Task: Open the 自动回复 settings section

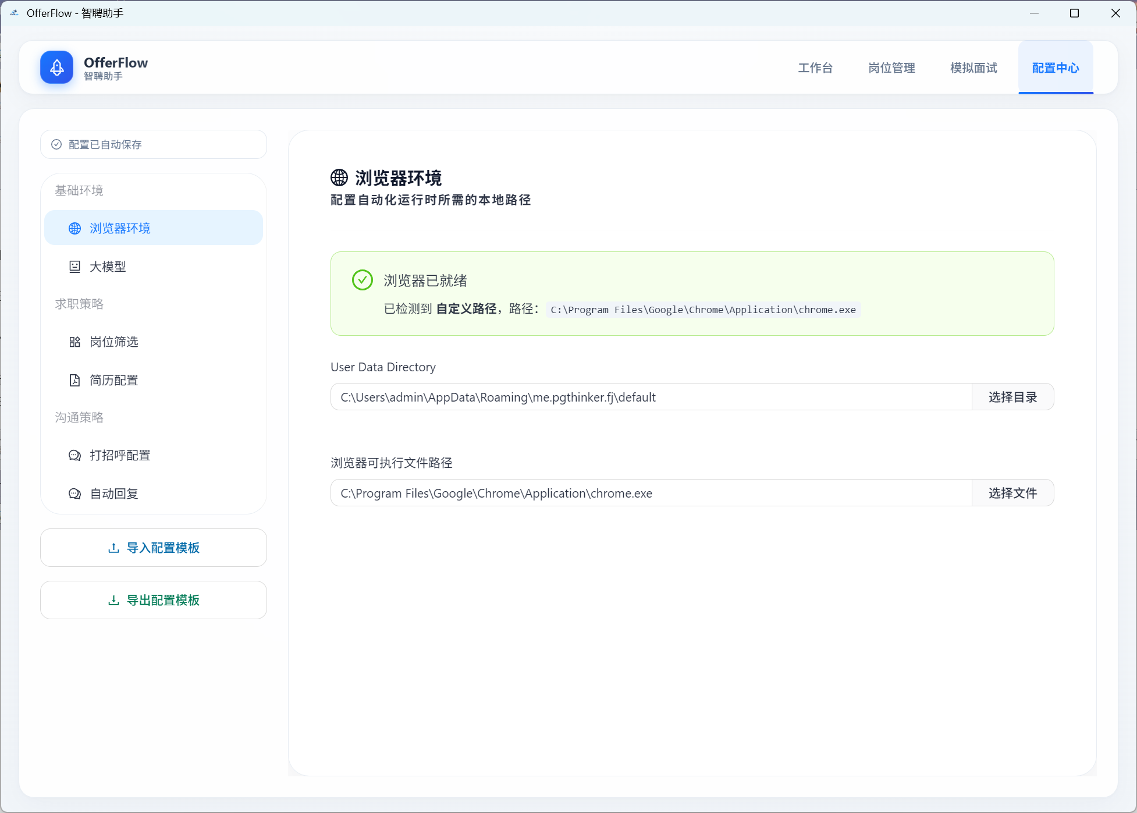Action: (154, 494)
